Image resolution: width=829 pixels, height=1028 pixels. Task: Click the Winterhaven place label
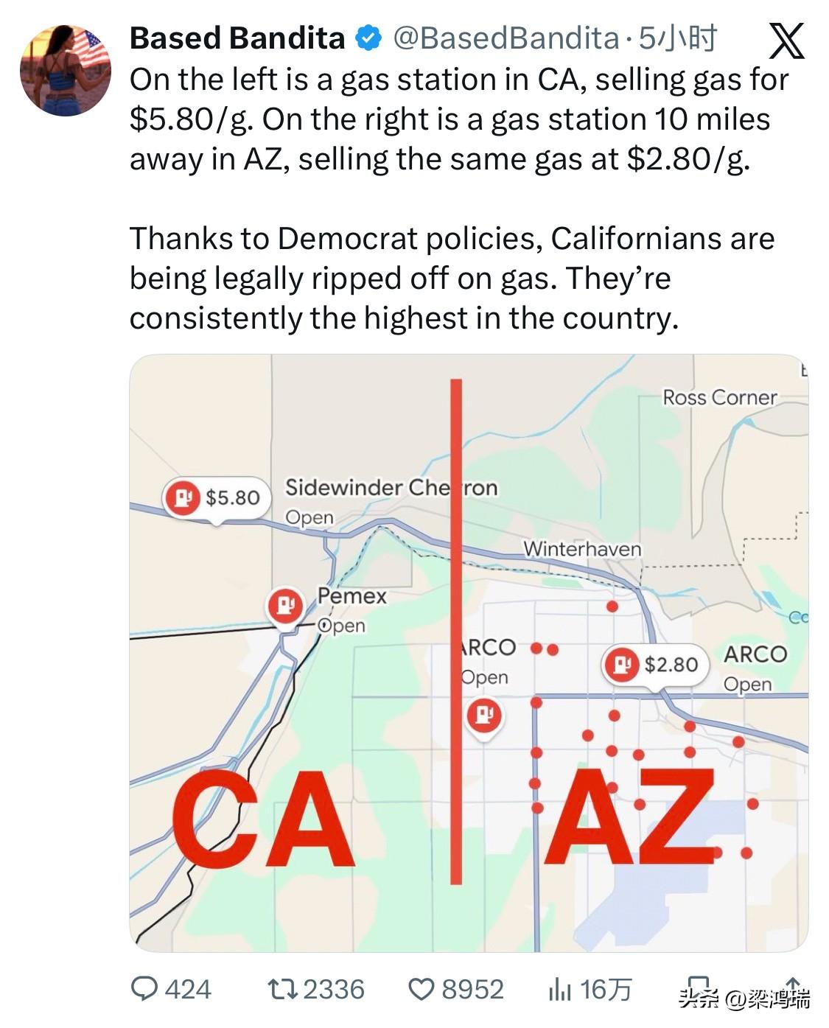tap(582, 549)
